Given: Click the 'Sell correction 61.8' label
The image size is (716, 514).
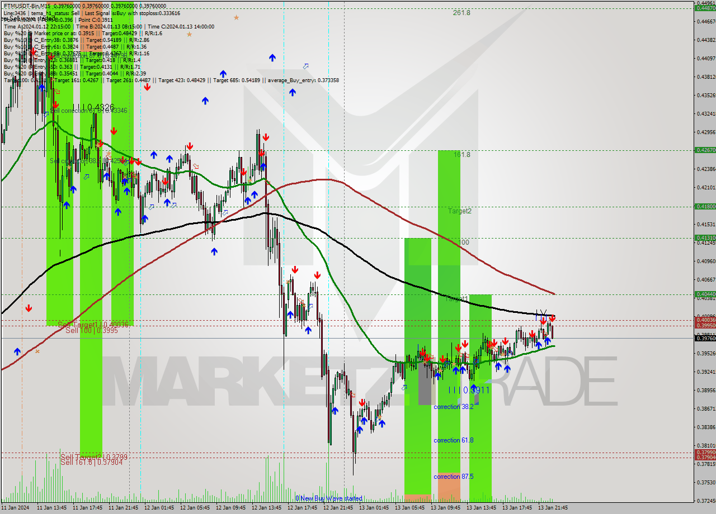Looking at the screenshot, I should click(88, 111).
